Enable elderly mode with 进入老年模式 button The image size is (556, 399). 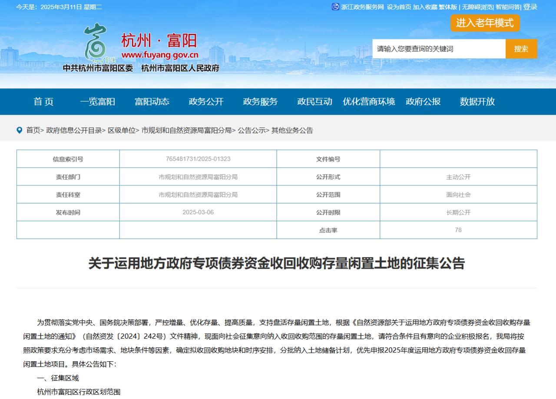[x=485, y=23]
